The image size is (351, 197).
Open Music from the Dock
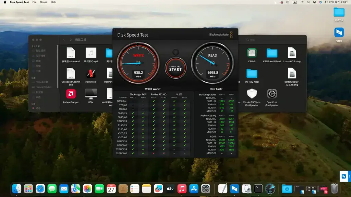182,189
